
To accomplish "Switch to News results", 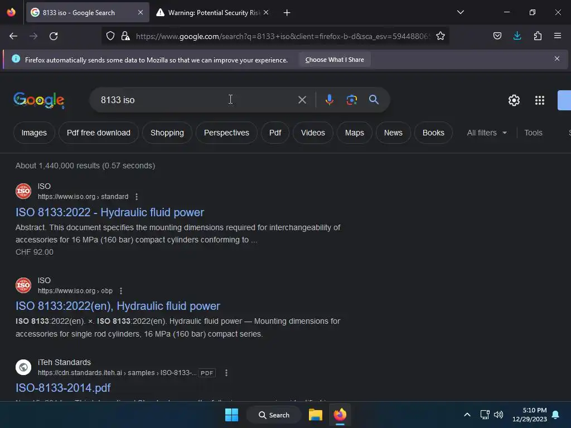I will tap(393, 133).
